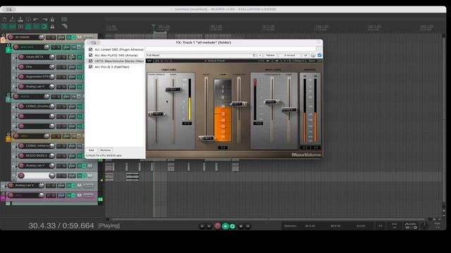Toggle the plugin bypass checkbox at FX window top-right

319,55
